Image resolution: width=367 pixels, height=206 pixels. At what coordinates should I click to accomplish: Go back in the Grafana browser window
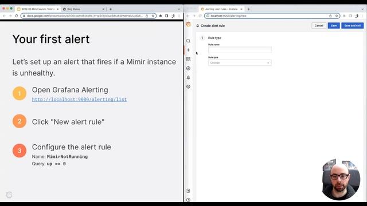(x=188, y=16)
